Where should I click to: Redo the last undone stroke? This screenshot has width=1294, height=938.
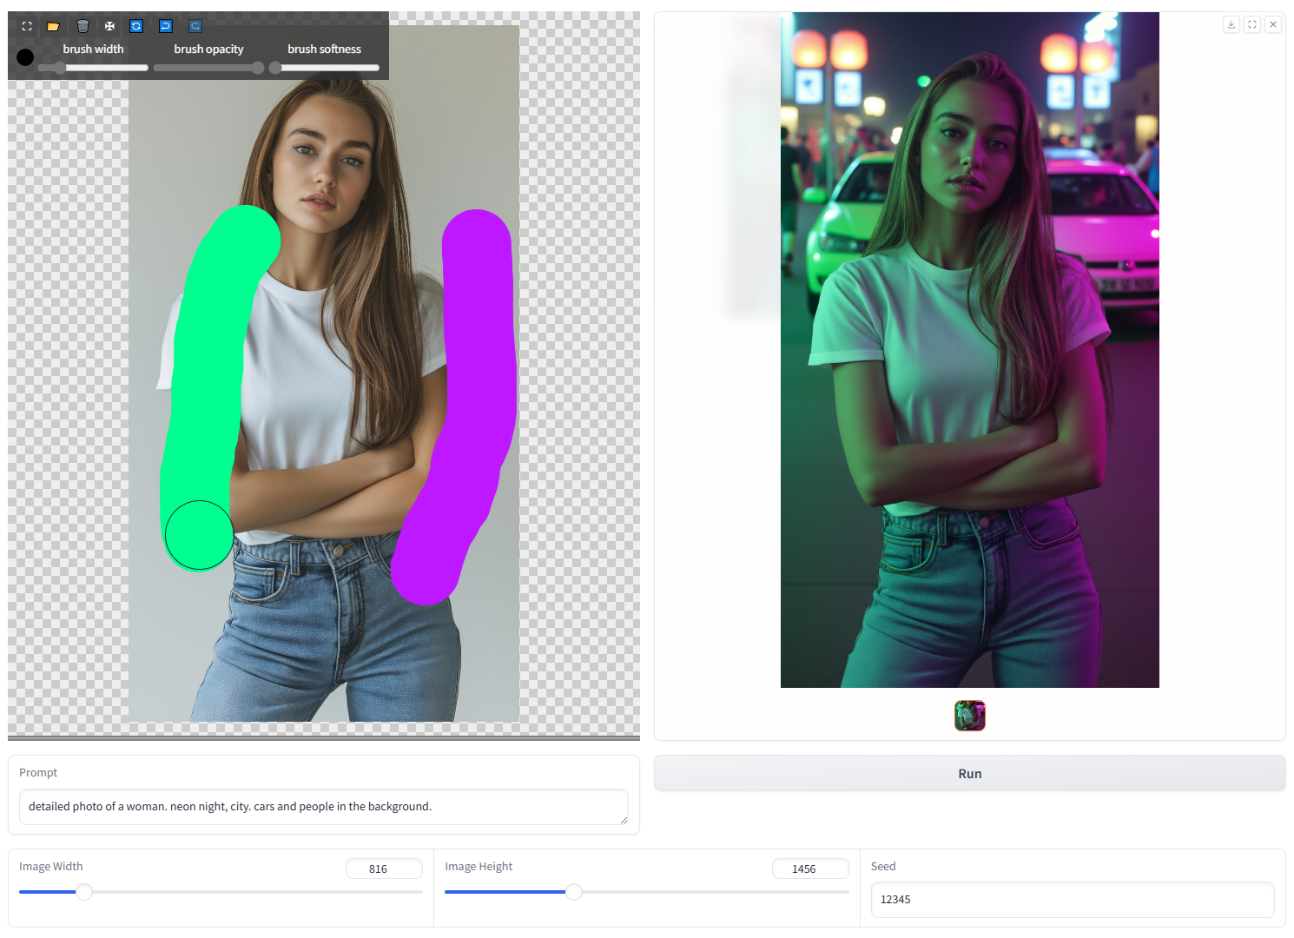[x=195, y=26]
